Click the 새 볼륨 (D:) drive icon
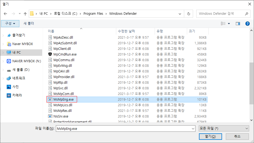 tap(9, 70)
